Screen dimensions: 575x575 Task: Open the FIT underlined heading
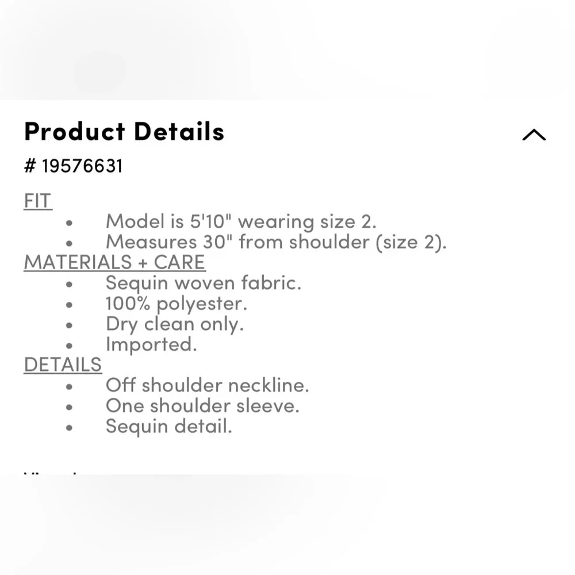click(x=38, y=201)
